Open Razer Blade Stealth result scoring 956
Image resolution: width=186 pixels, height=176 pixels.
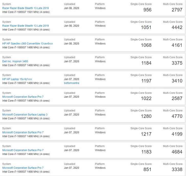pos(25,8)
